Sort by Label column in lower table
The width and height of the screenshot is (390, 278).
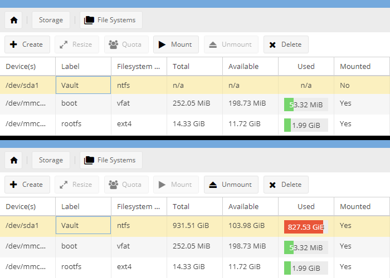pos(84,207)
